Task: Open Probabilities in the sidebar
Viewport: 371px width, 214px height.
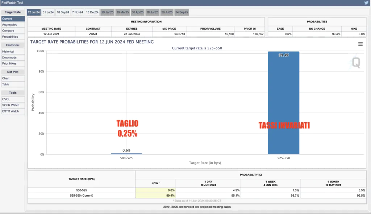Action: pos(13,37)
